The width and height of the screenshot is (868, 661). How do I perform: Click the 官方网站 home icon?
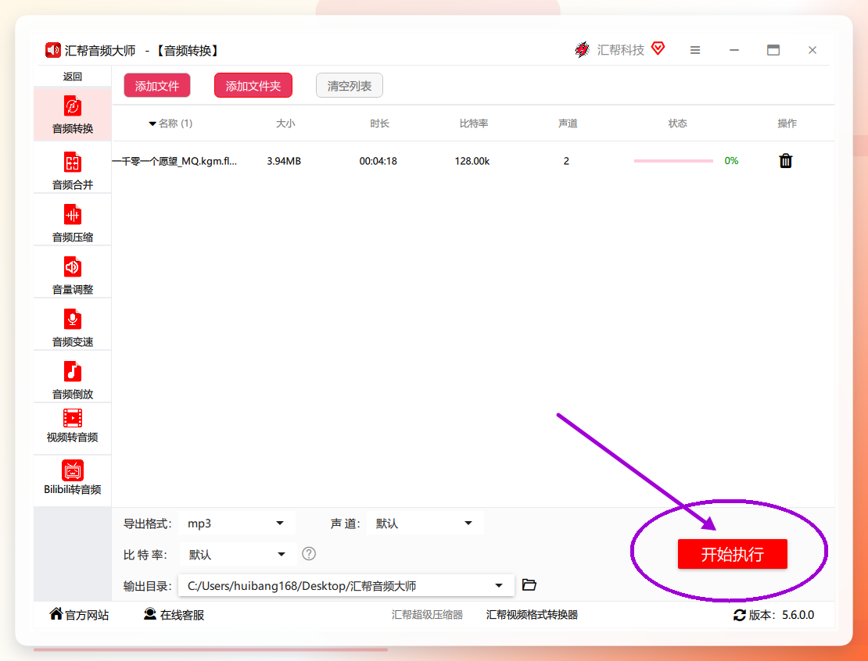click(x=56, y=613)
